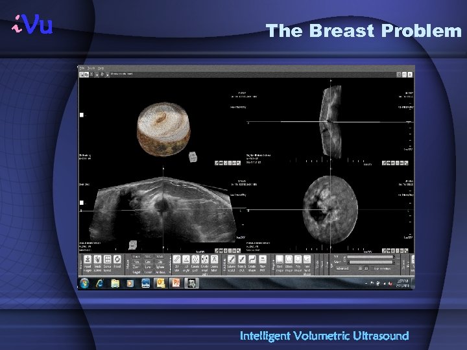Toggle the white square in the axial slice view
Viewport: 467px width, 350px height.
pyautogui.click(x=82, y=203)
